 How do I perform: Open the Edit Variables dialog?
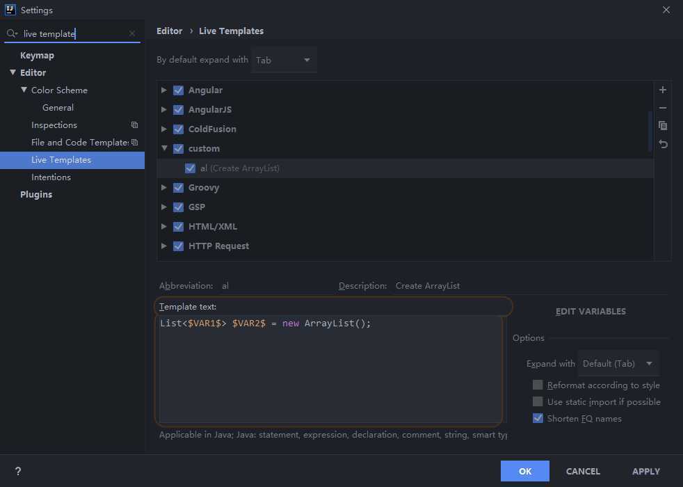click(590, 312)
